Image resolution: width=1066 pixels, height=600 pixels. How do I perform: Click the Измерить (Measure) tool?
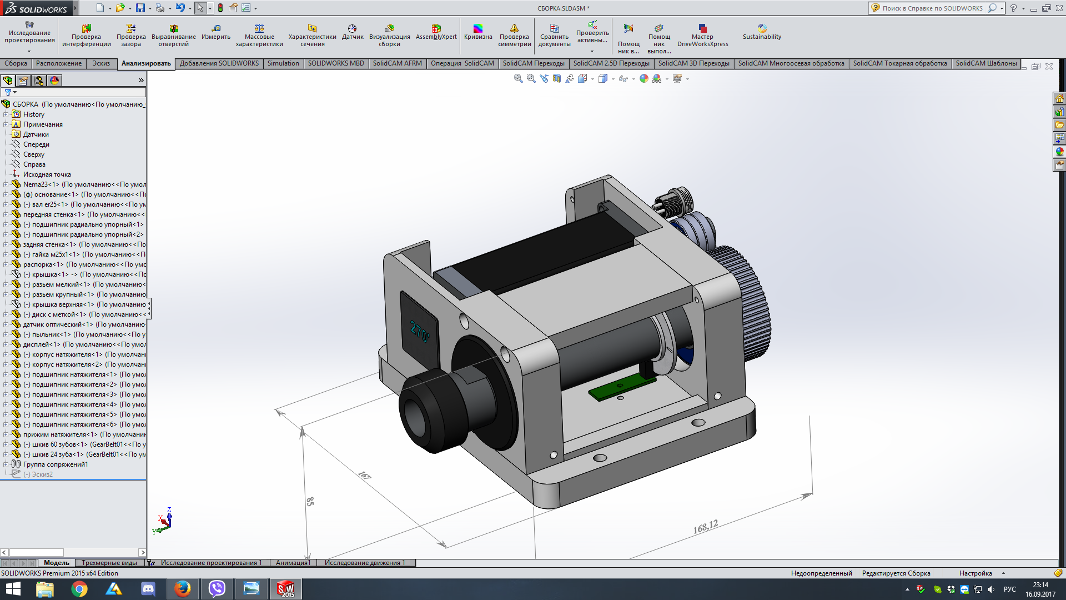(215, 32)
